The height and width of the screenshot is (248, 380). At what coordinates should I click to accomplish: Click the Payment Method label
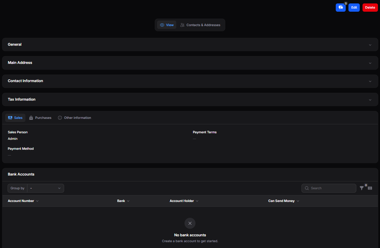coord(21,149)
